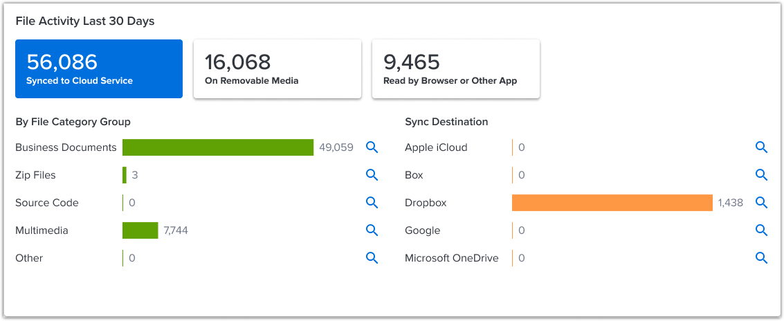Open Apple iCloud search magnifier
This screenshot has width=784, height=321.
(761, 147)
